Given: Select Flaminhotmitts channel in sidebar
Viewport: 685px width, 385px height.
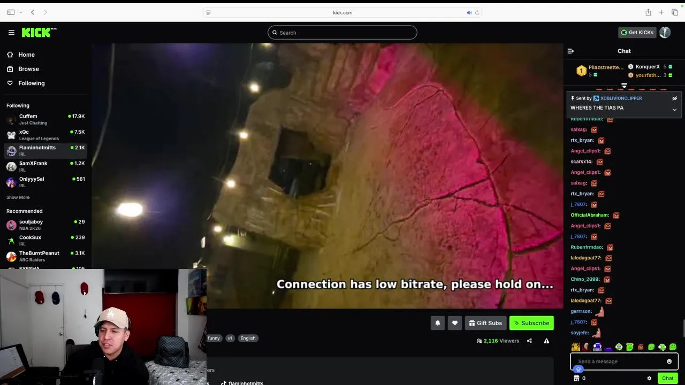Looking at the screenshot, I should pyautogui.click(x=45, y=151).
